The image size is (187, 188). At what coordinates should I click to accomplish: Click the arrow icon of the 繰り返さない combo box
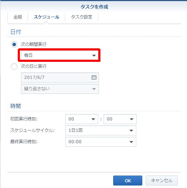[94, 89]
